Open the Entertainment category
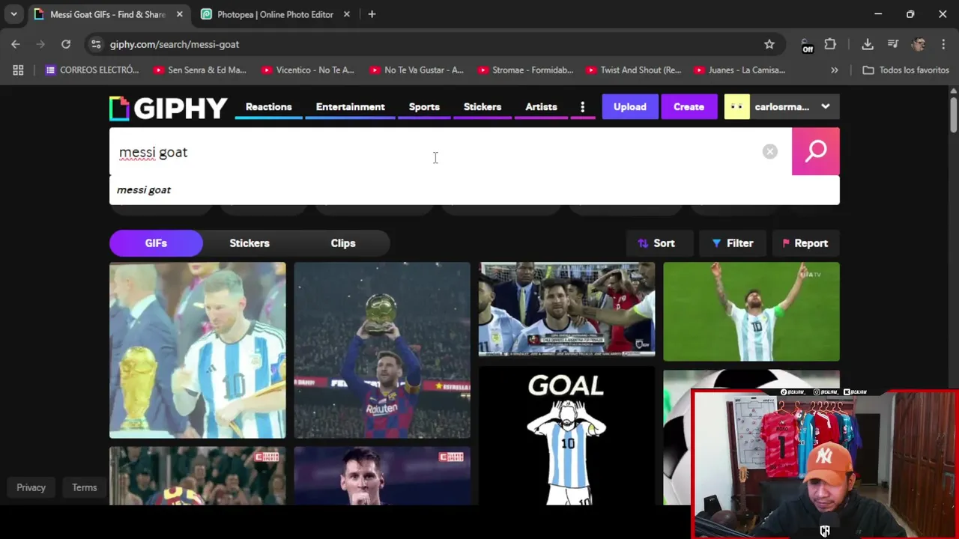 (x=350, y=107)
